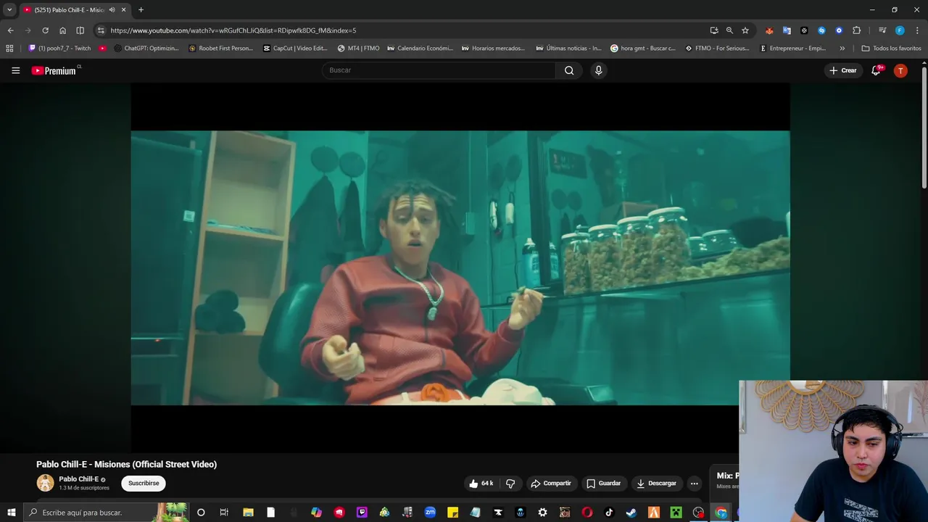Open Minecraft creeper icon on taskbar
This screenshot has width=928, height=522.
pyautogui.click(x=676, y=513)
